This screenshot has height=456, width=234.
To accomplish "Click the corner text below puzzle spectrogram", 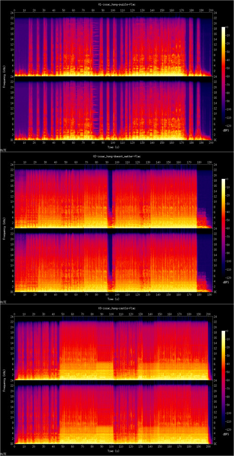I will (3, 150).
